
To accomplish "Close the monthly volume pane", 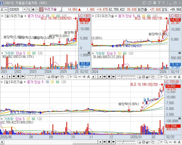I will click(89, 53).
